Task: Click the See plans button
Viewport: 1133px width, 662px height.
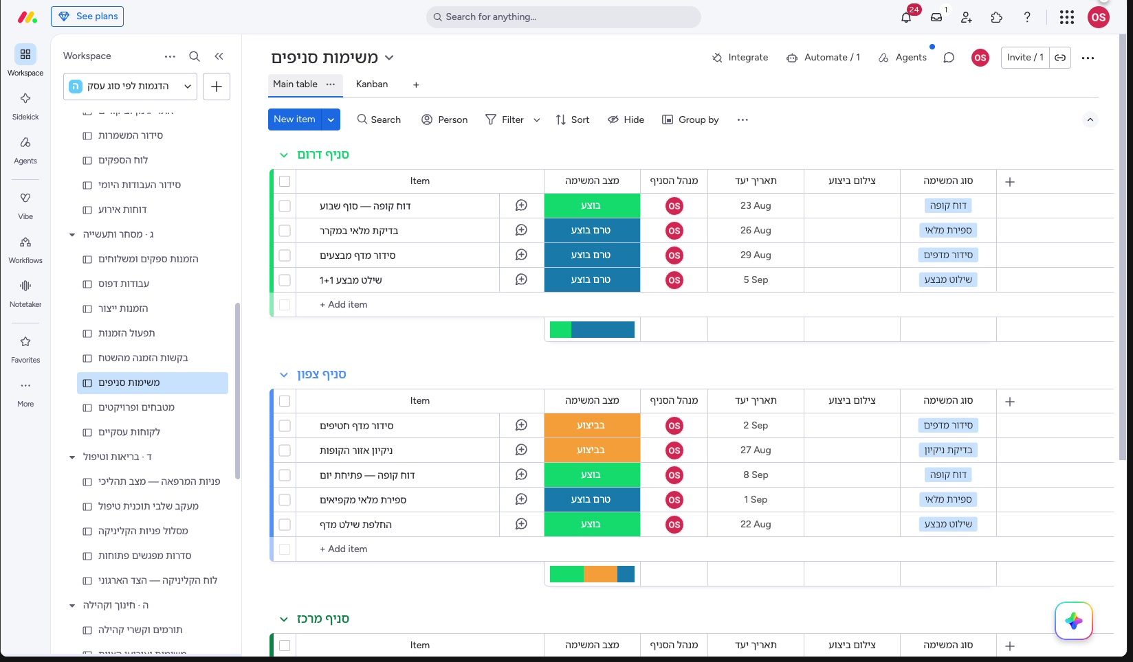Action: (x=87, y=16)
